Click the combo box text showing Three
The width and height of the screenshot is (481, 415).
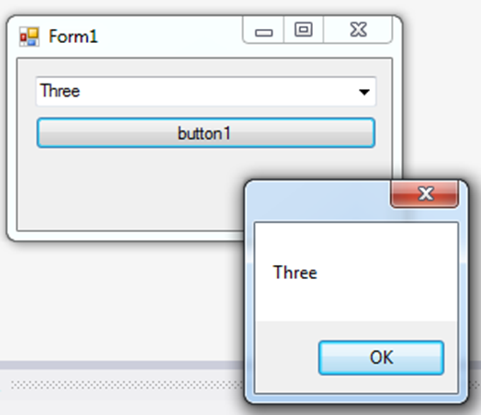(x=60, y=91)
